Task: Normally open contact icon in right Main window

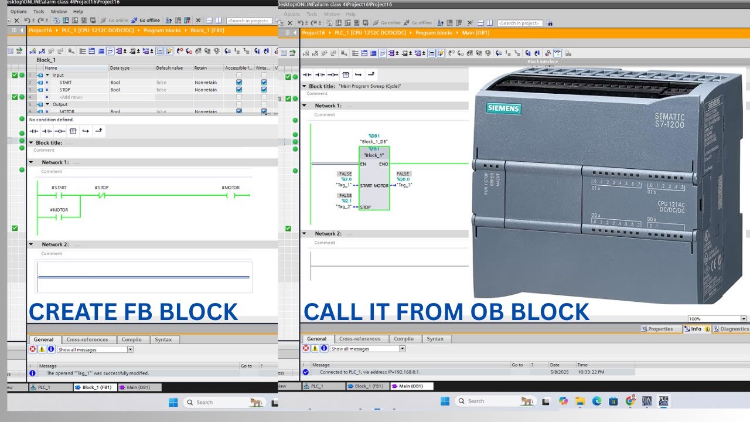Action: click(306, 74)
